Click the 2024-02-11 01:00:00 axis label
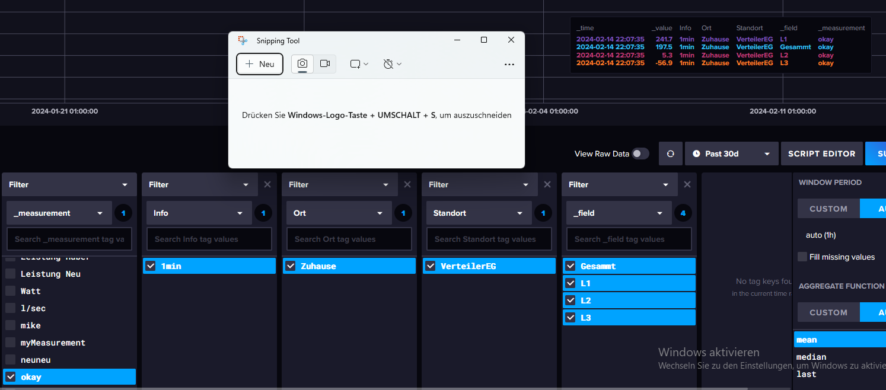This screenshot has width=886, height=390. 783,111
